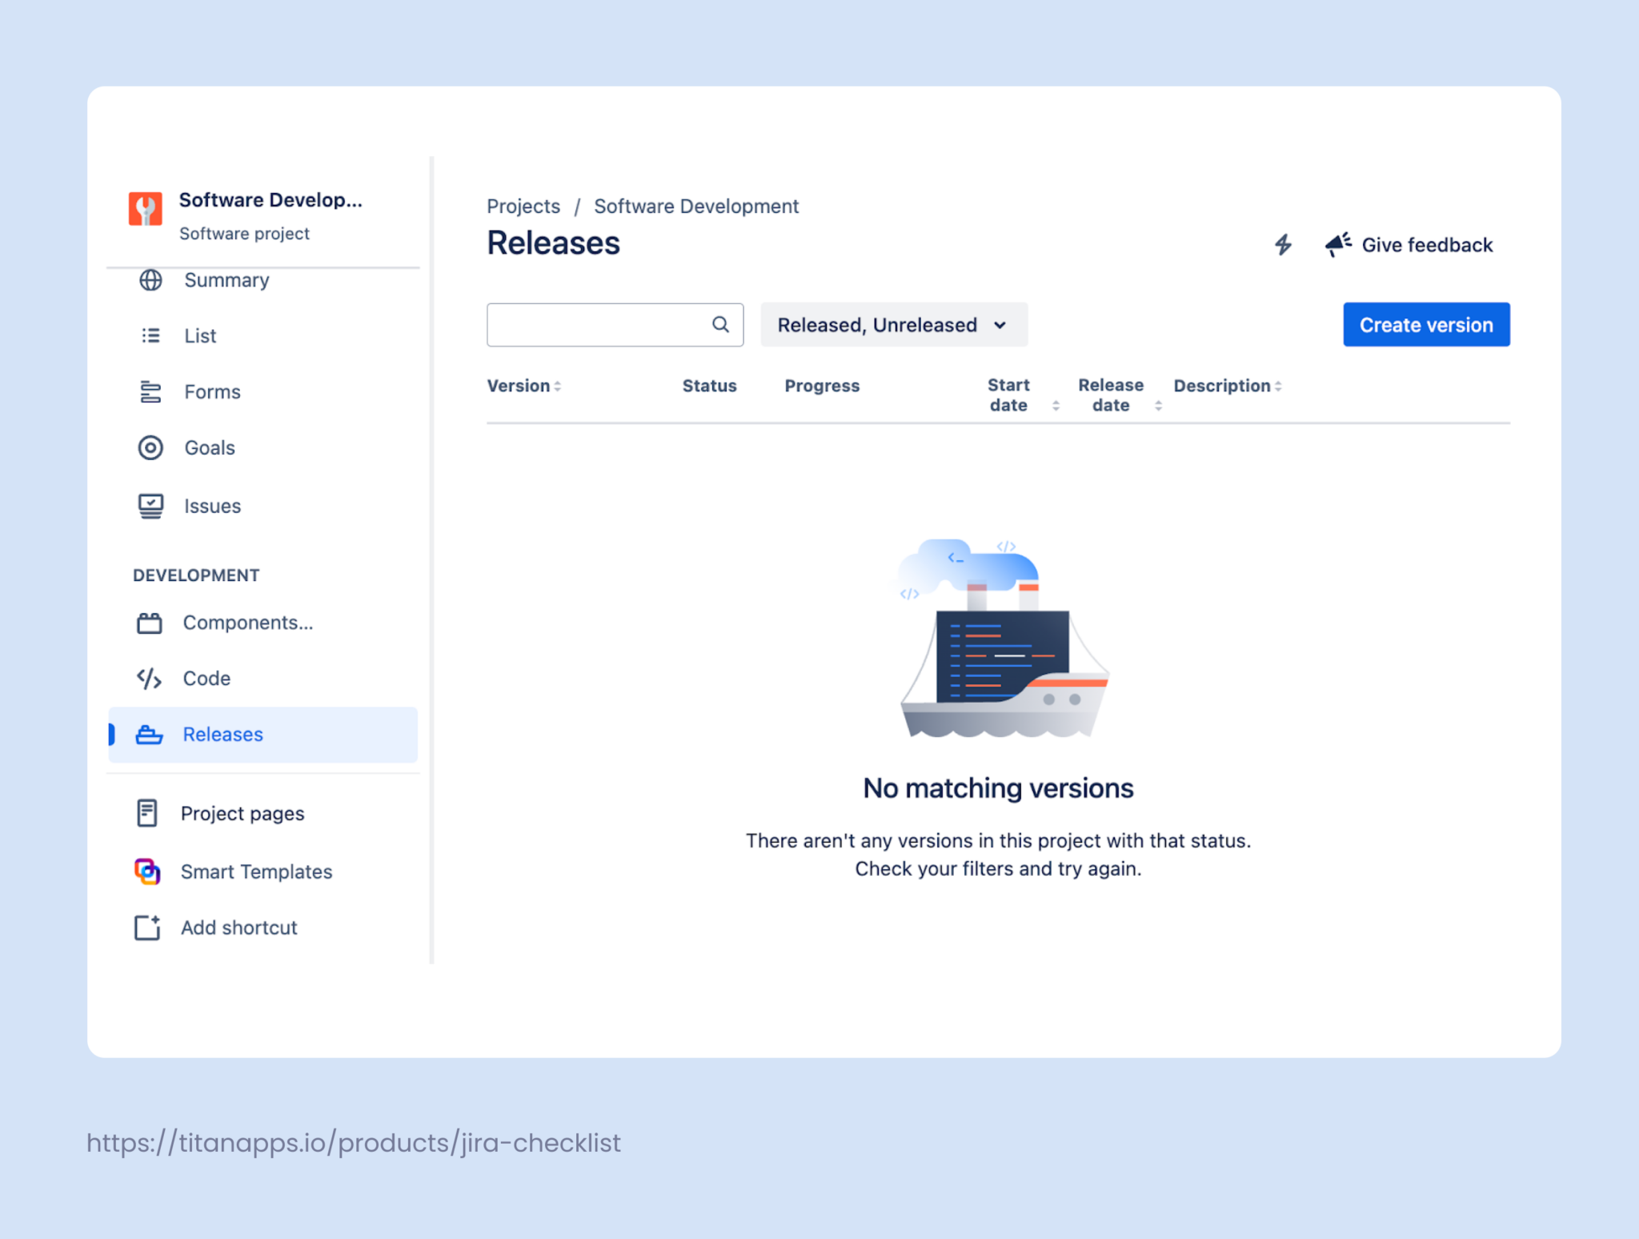Click the Goals target icon
The image size is (1639, 1239).
tap(150, 447)
